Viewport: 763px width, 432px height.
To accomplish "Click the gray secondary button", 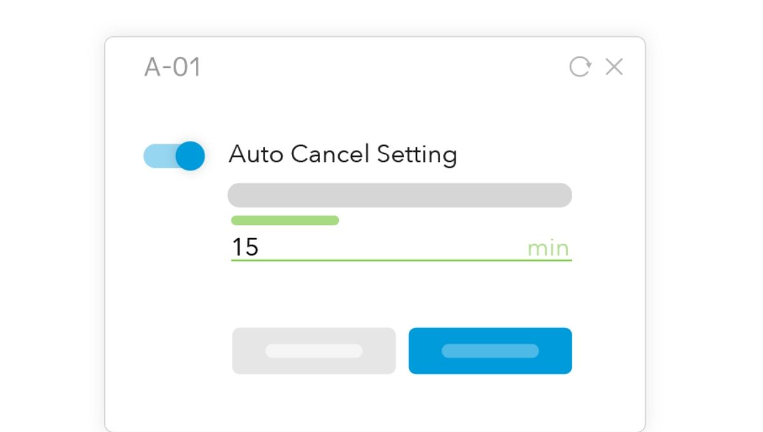I will 314,351.
